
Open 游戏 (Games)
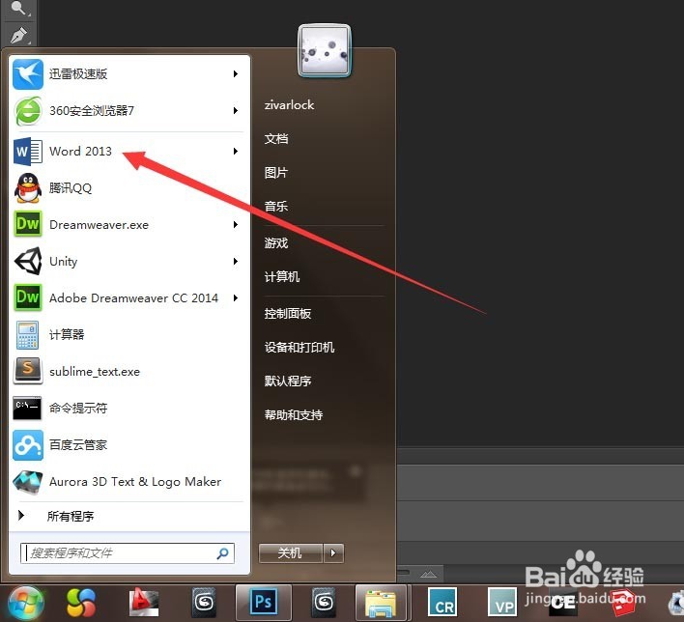276,243
